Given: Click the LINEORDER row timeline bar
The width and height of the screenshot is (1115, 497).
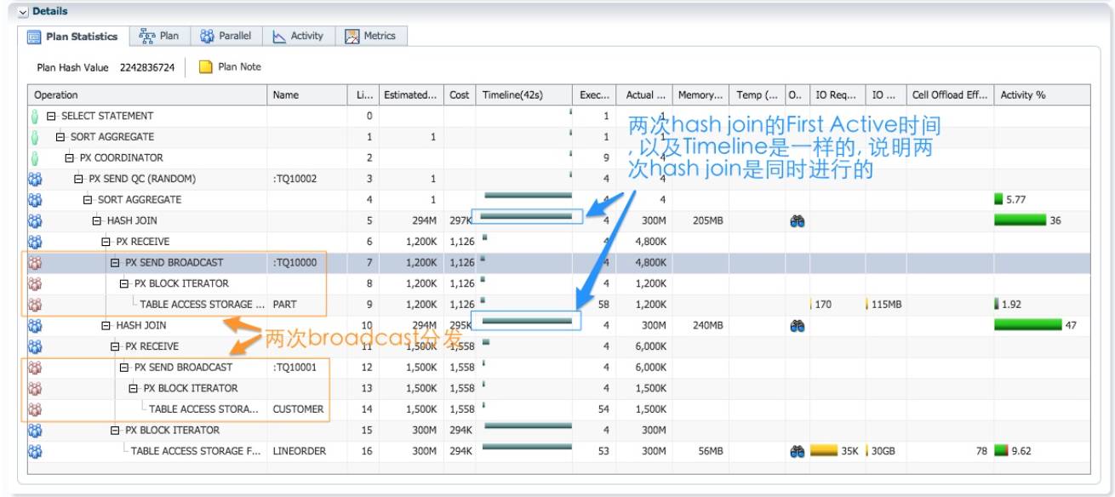Looking at the screenshot, I should [x=527, y=447].
